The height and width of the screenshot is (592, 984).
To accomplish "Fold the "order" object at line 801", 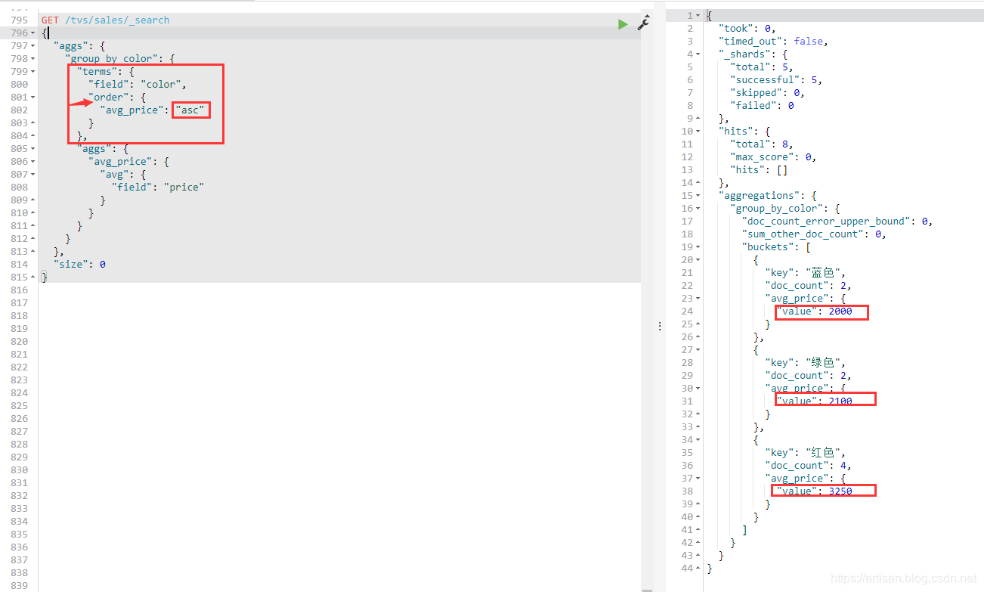I will [33, 98].
